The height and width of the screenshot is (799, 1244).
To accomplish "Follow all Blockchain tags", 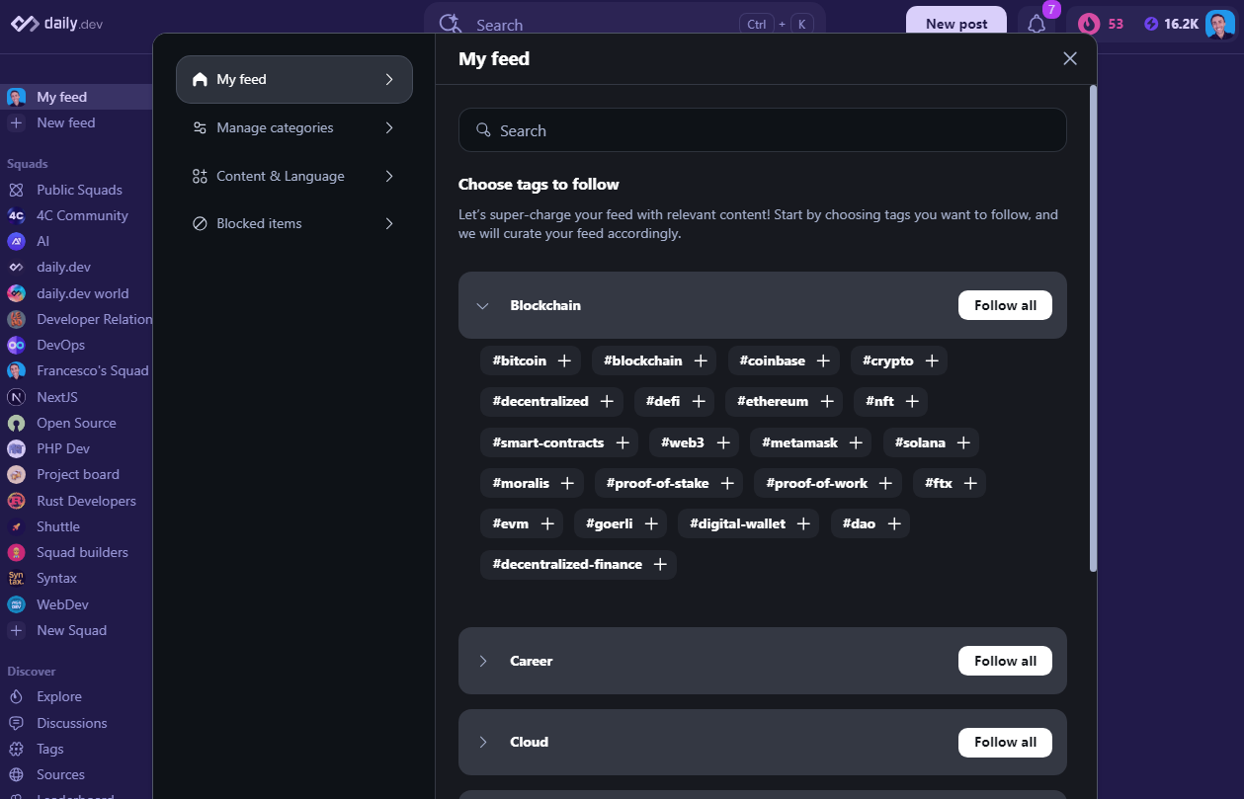I will tap(1005, 305).
